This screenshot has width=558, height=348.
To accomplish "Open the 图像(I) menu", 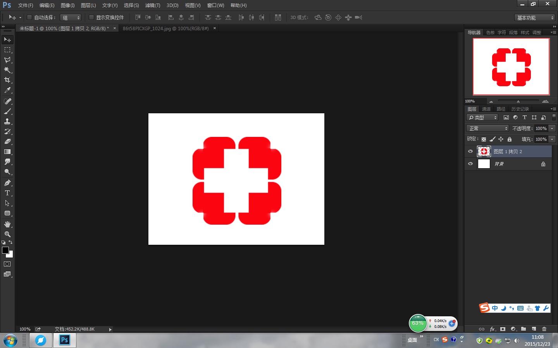I will tap(67, 5).
